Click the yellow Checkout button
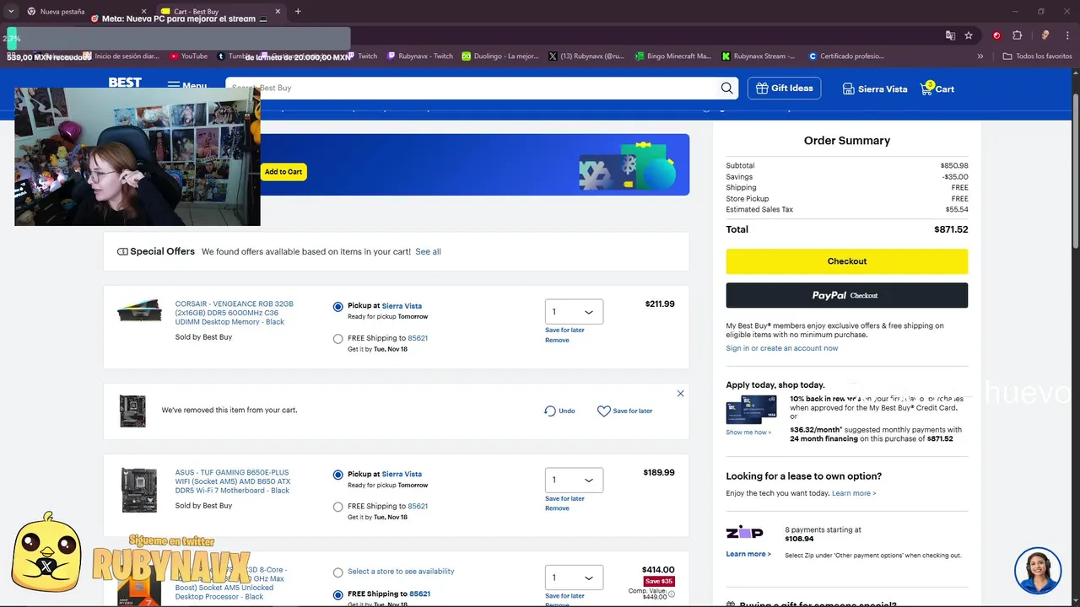The height and width of the screenshot is (607, 1080). click(846, 261)
